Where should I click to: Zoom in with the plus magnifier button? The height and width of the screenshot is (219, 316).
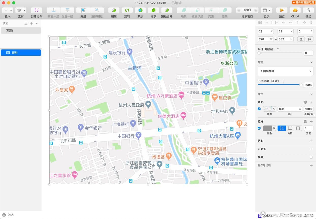point(256,10)
